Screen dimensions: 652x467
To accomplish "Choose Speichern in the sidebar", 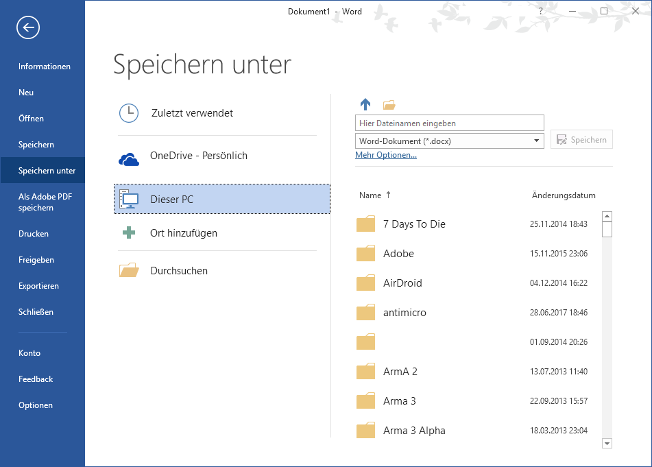I will point(36,145).
